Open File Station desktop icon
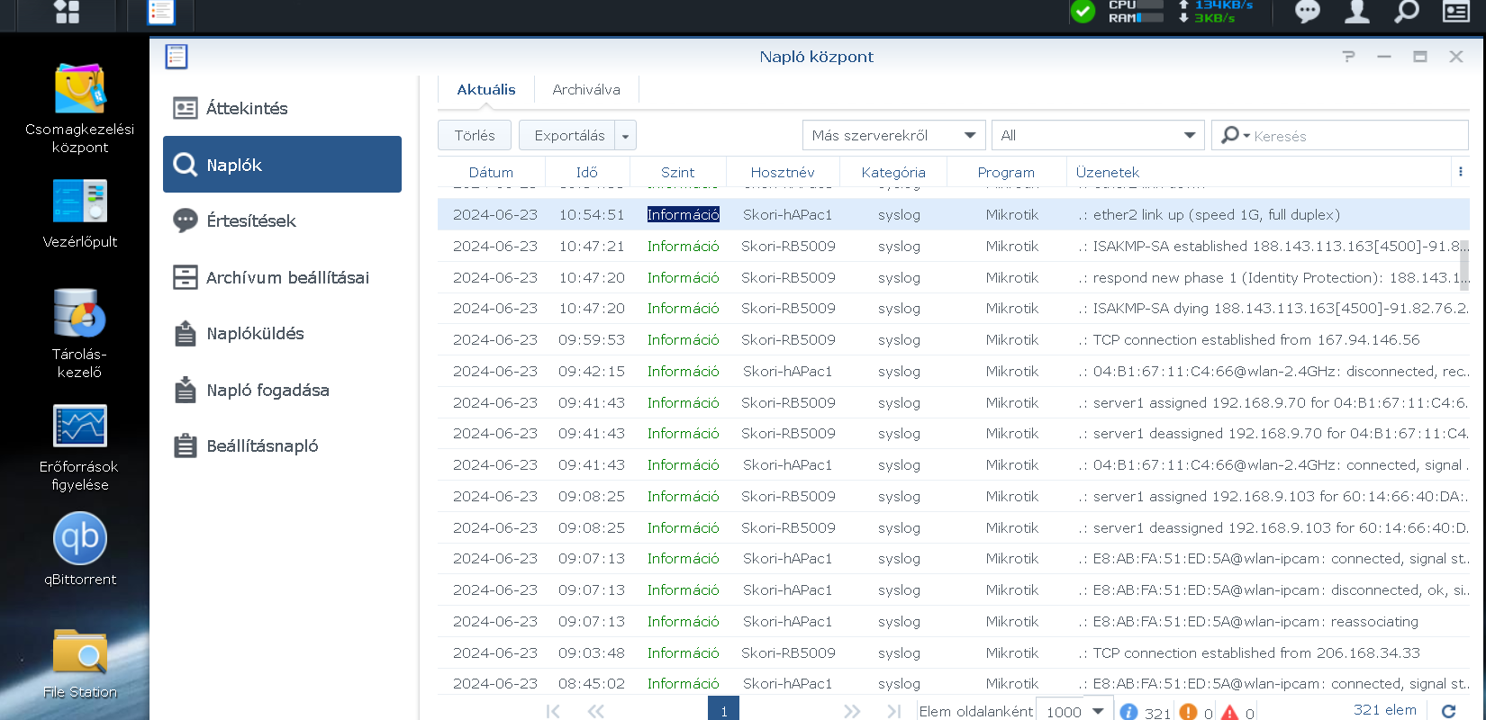 [x=79, y=652]
